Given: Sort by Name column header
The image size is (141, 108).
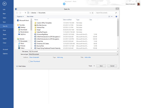Looking at the screenshot, I should (36, 20).
